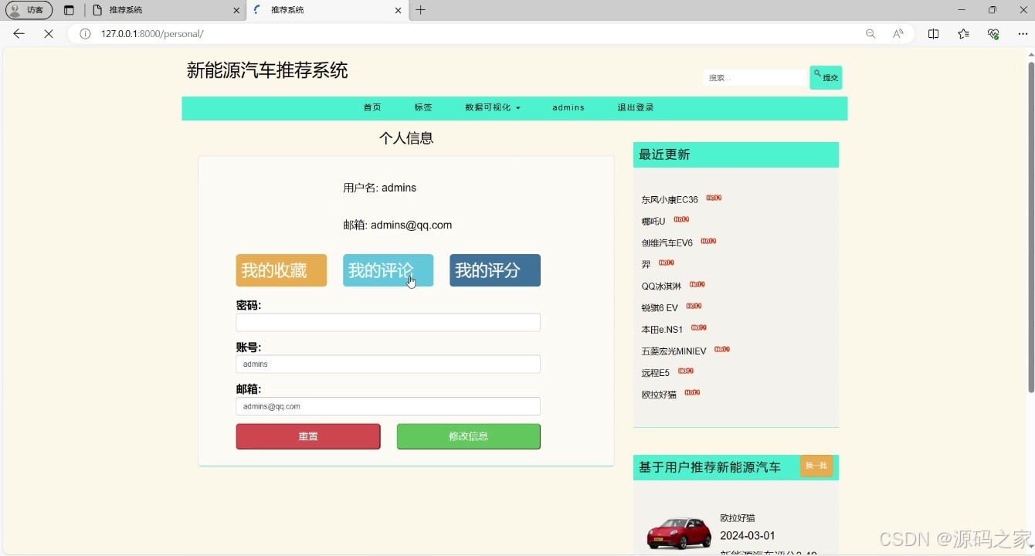Open a new tab with the plus button
The width and height of the screenshot is (1035, 556).
pyautogui.click(x=420, y=10)
